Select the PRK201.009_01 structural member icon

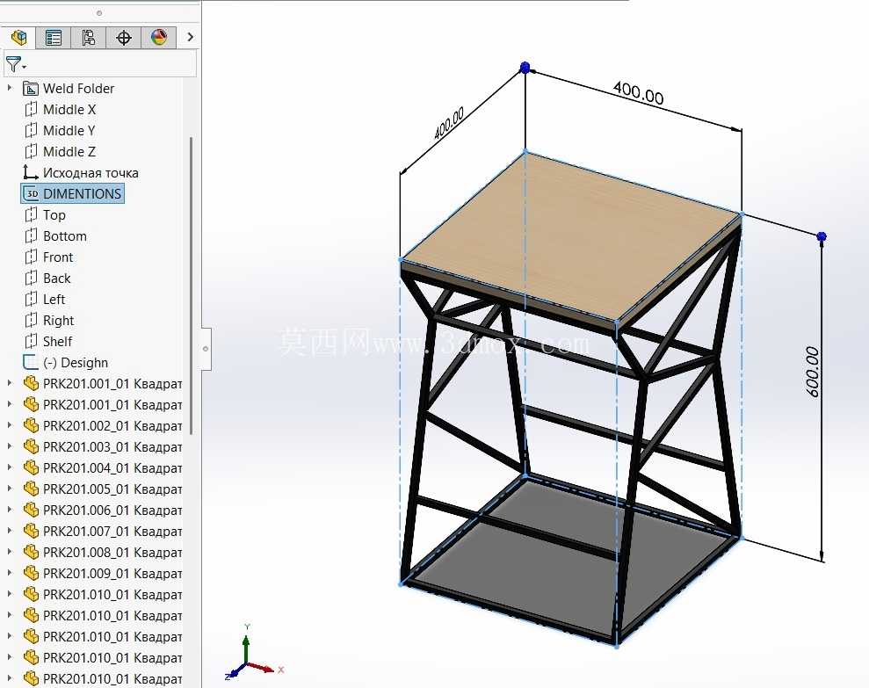point(32,573)
